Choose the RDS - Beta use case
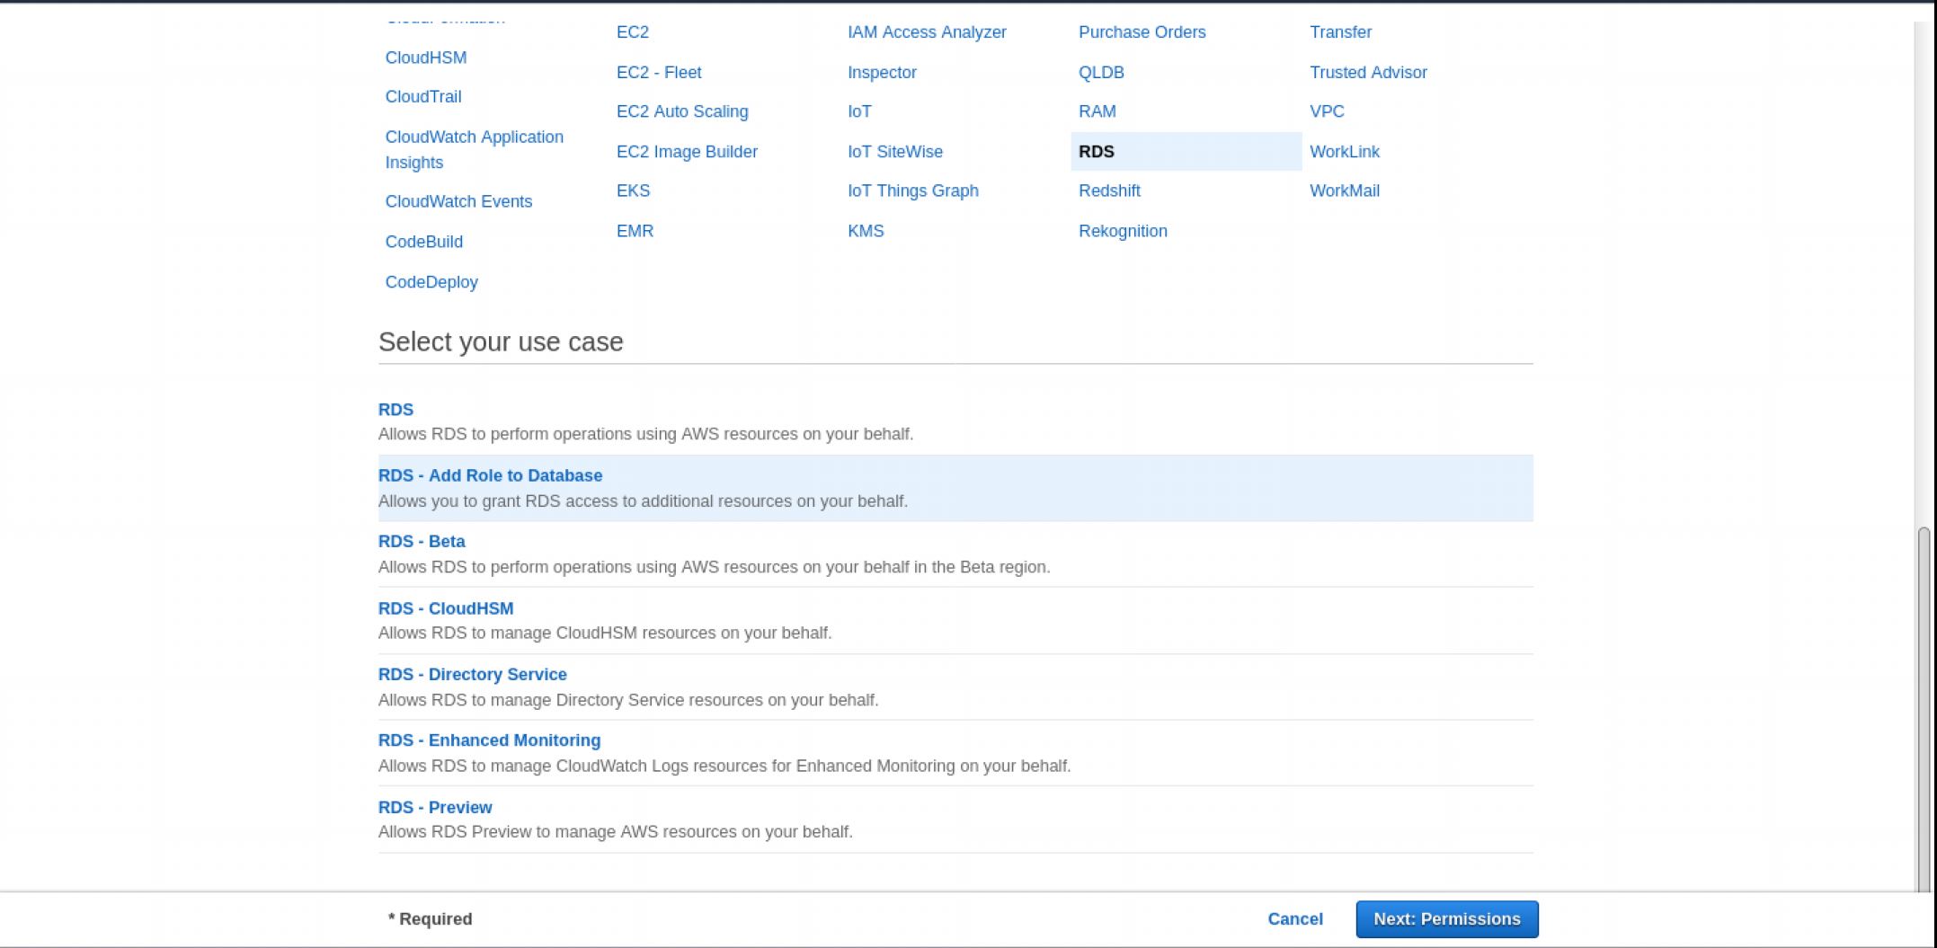This screenshot has height=948, width=1937. (x=422, y=542)
